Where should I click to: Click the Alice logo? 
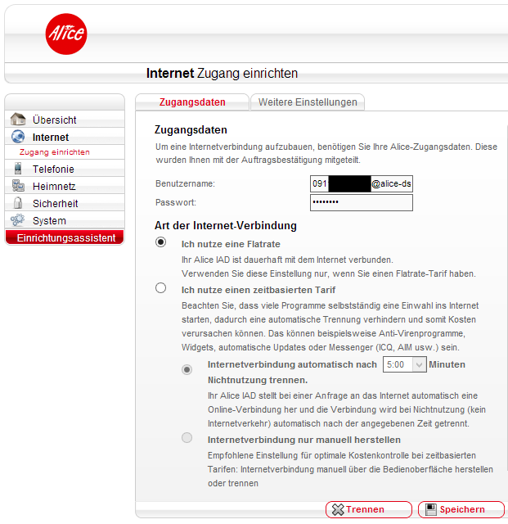66,34
